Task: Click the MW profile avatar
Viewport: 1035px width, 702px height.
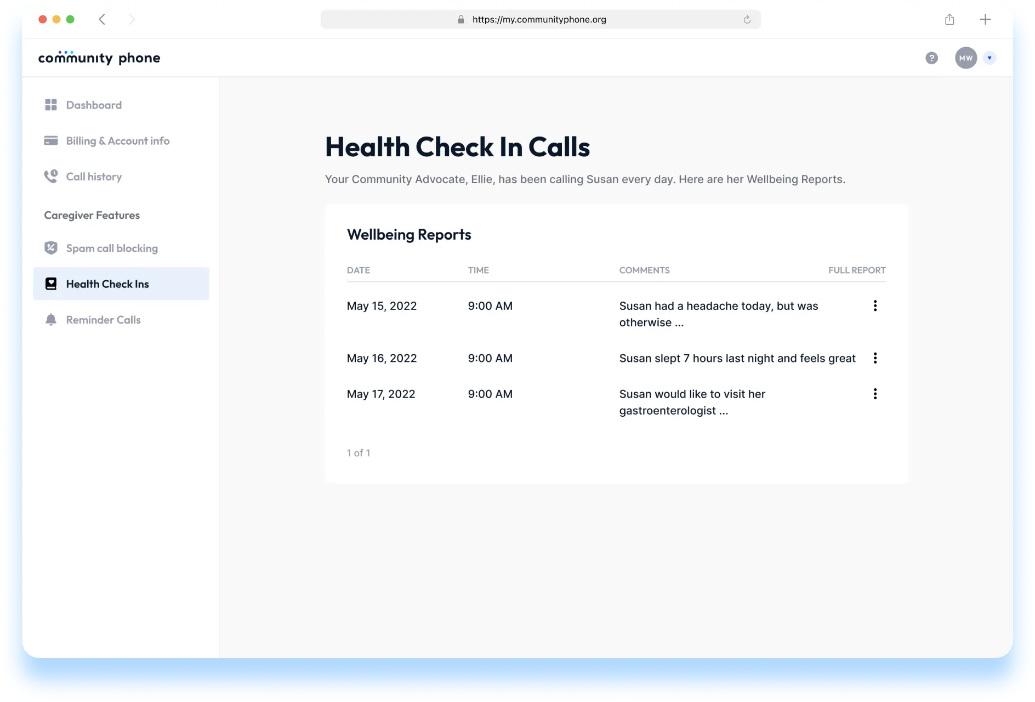Action: (x=965, y=58)
